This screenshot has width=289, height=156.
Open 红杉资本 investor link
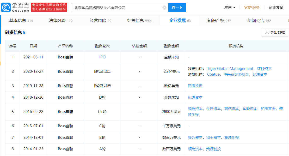click(264, 69)
